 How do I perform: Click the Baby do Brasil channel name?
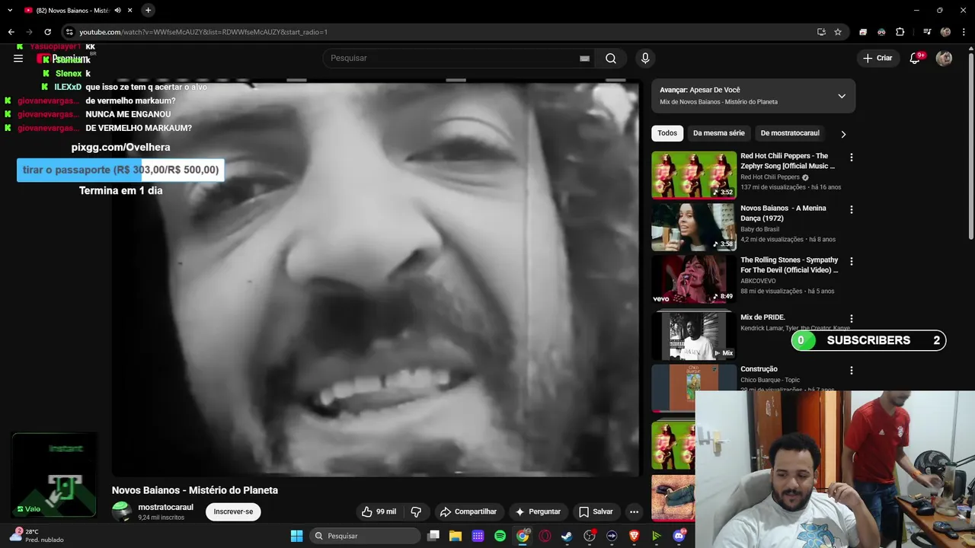click(759, 229)
